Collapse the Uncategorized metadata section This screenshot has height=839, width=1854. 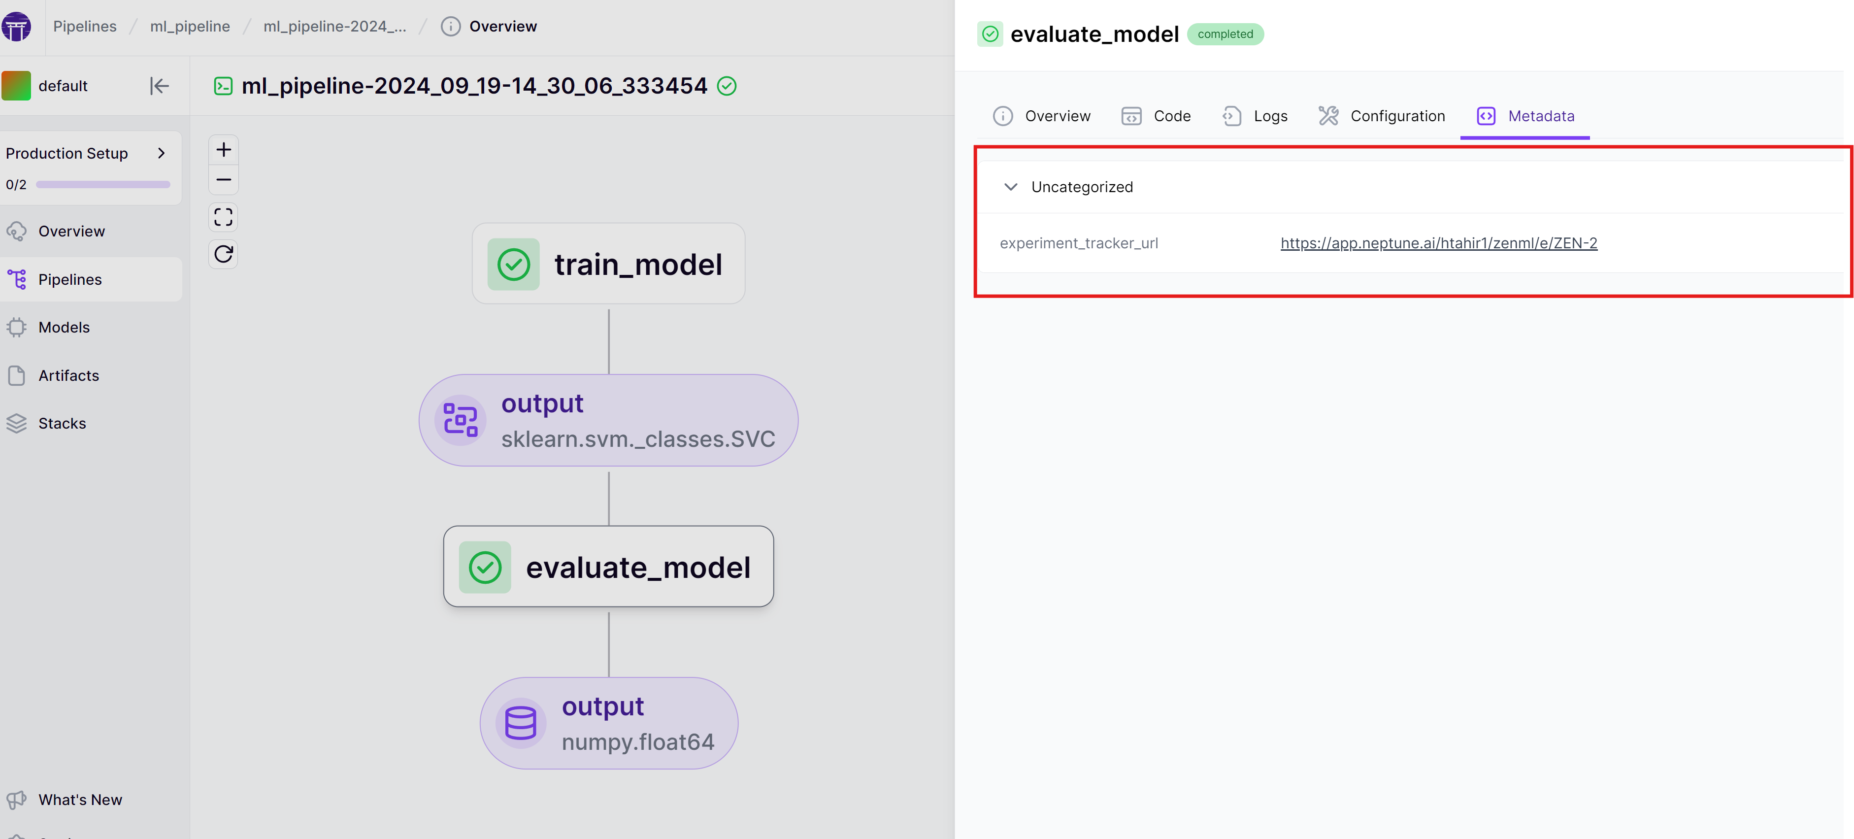coord(1010,187)
